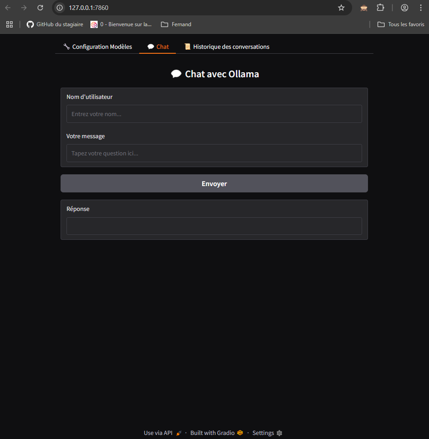Open the browser extensions puzzle icon
Viewport: 429px width, 439px height.
381,8
